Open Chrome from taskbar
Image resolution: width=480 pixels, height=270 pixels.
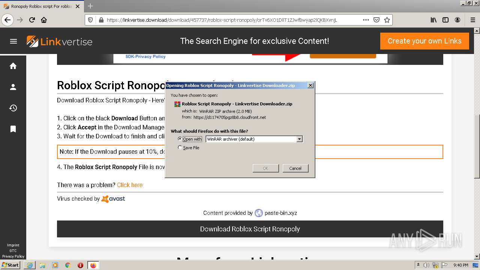tap(68, 265)
